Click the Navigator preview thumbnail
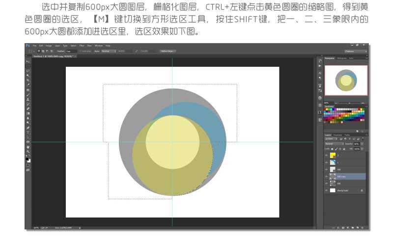The image size is (393, 237). click(x=345, y=80)
